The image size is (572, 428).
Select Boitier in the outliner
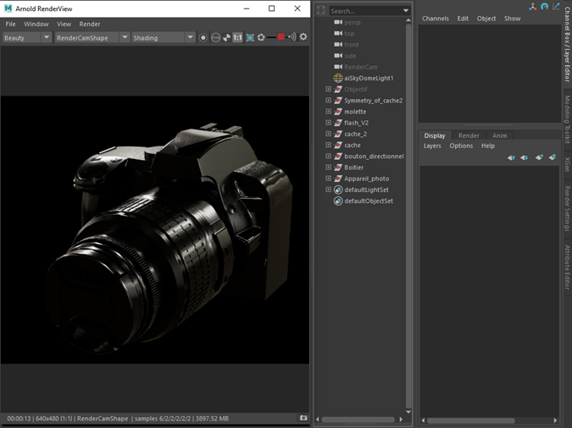[353, 167]
